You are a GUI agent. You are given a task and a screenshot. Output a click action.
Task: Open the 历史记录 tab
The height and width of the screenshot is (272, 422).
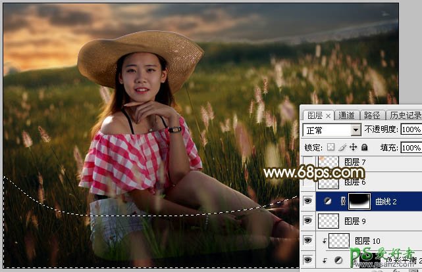pos(404,115)
